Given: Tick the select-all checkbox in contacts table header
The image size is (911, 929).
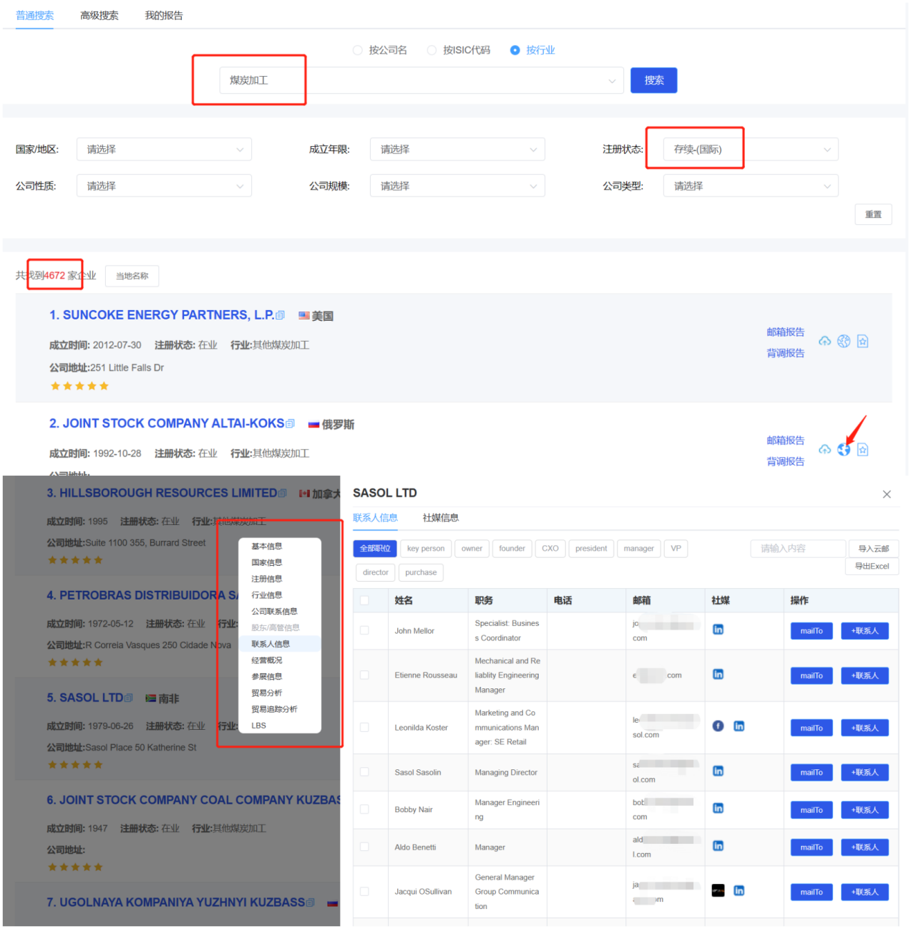Looking at the screenshot, I should pyautogui.click(x=364, y=600).
